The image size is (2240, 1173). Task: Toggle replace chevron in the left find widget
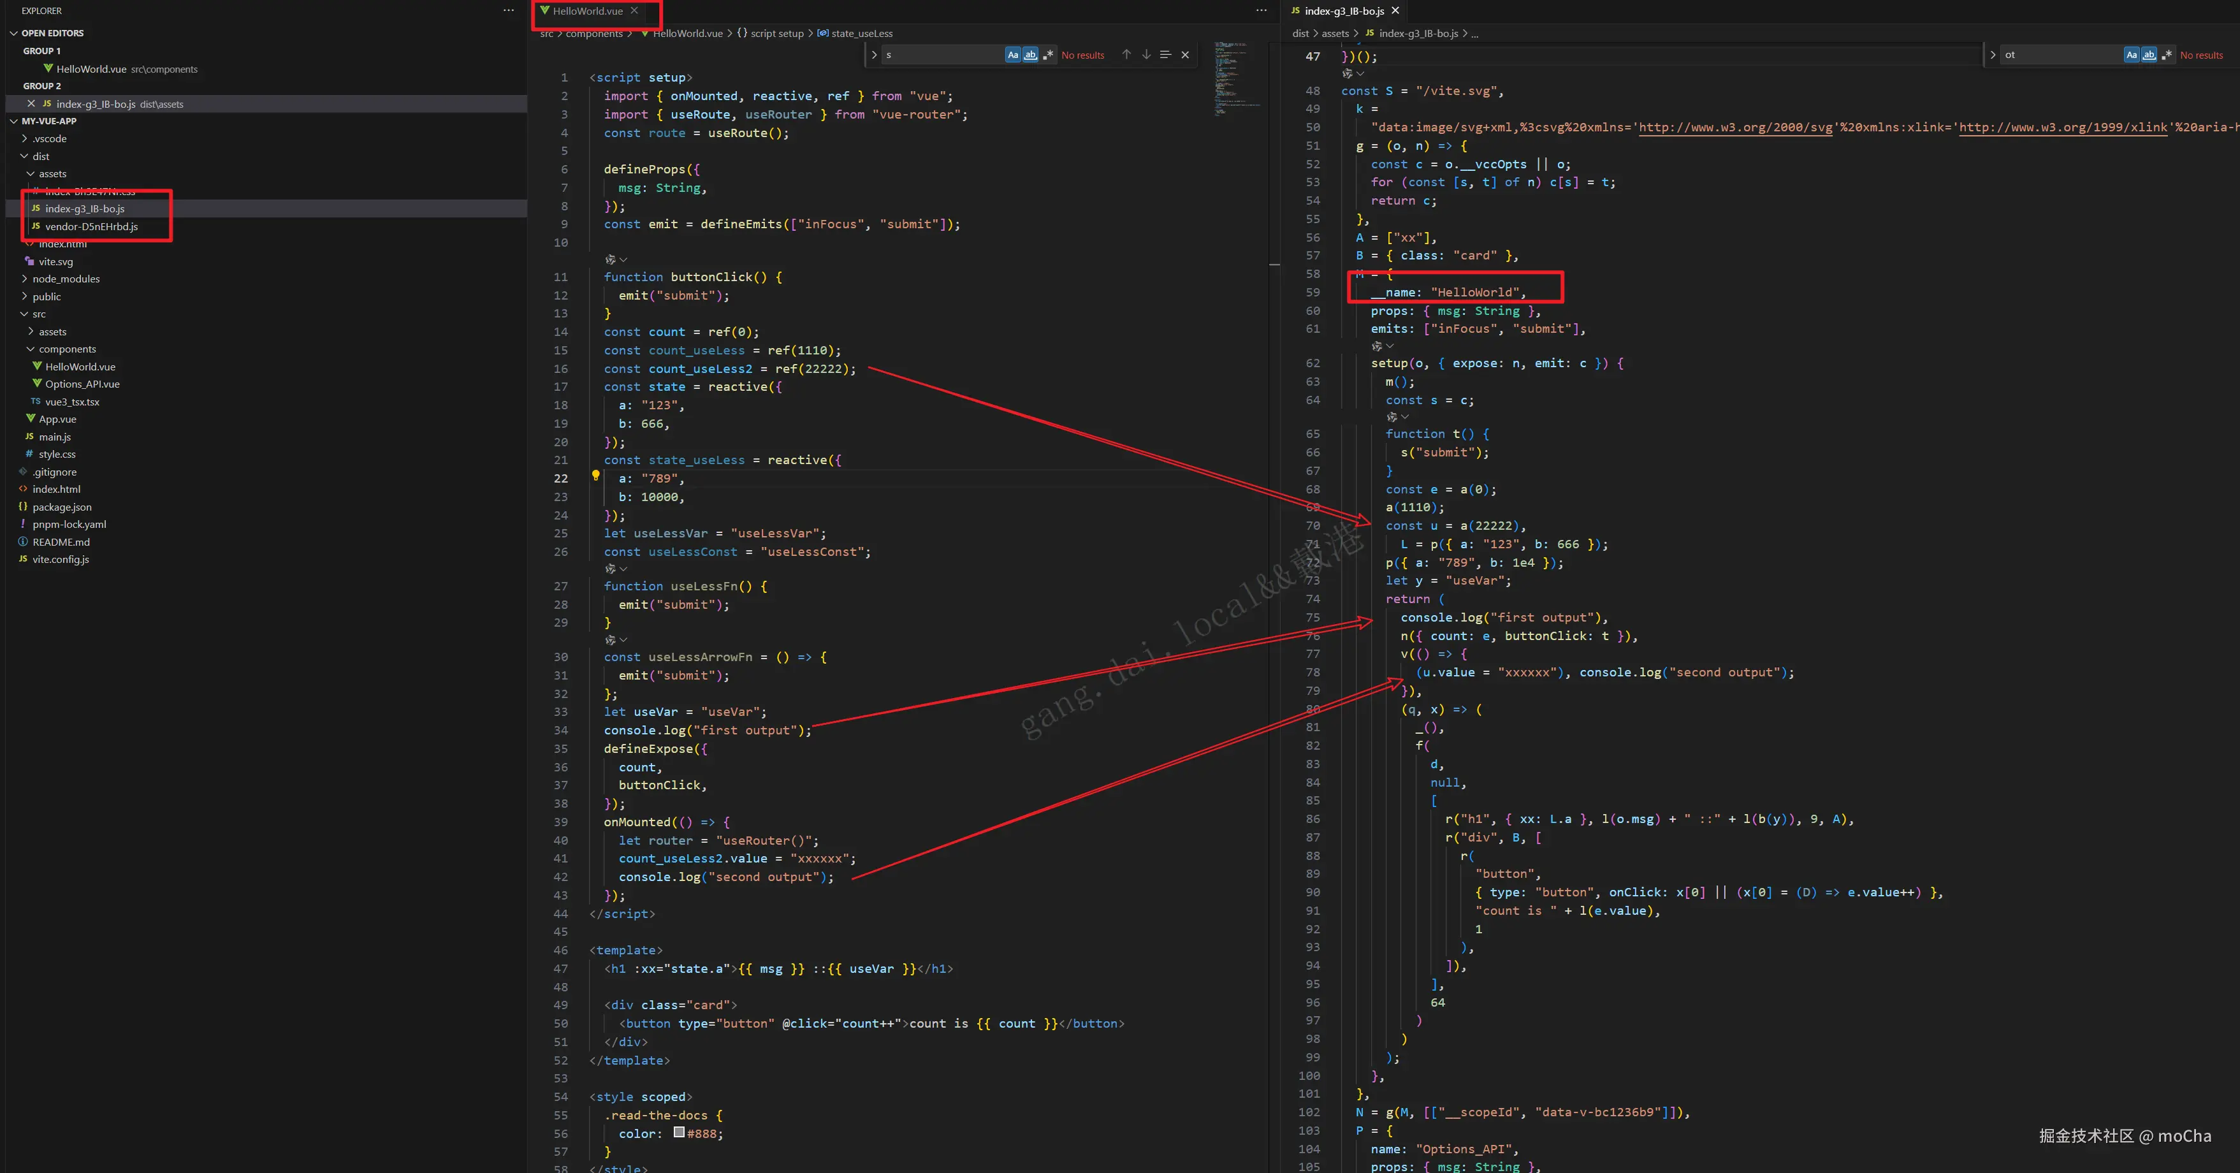click(x=874, y=55)
